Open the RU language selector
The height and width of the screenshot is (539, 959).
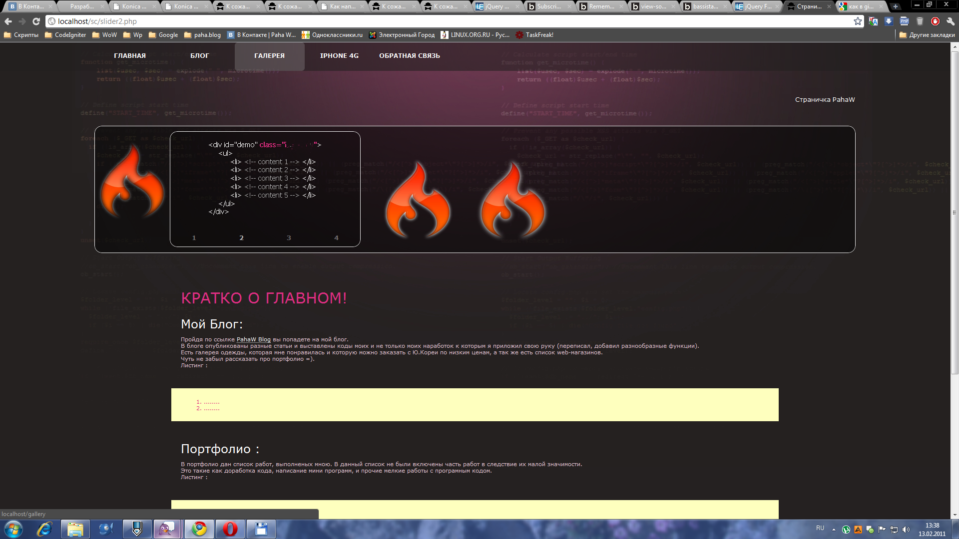(820, 528)
